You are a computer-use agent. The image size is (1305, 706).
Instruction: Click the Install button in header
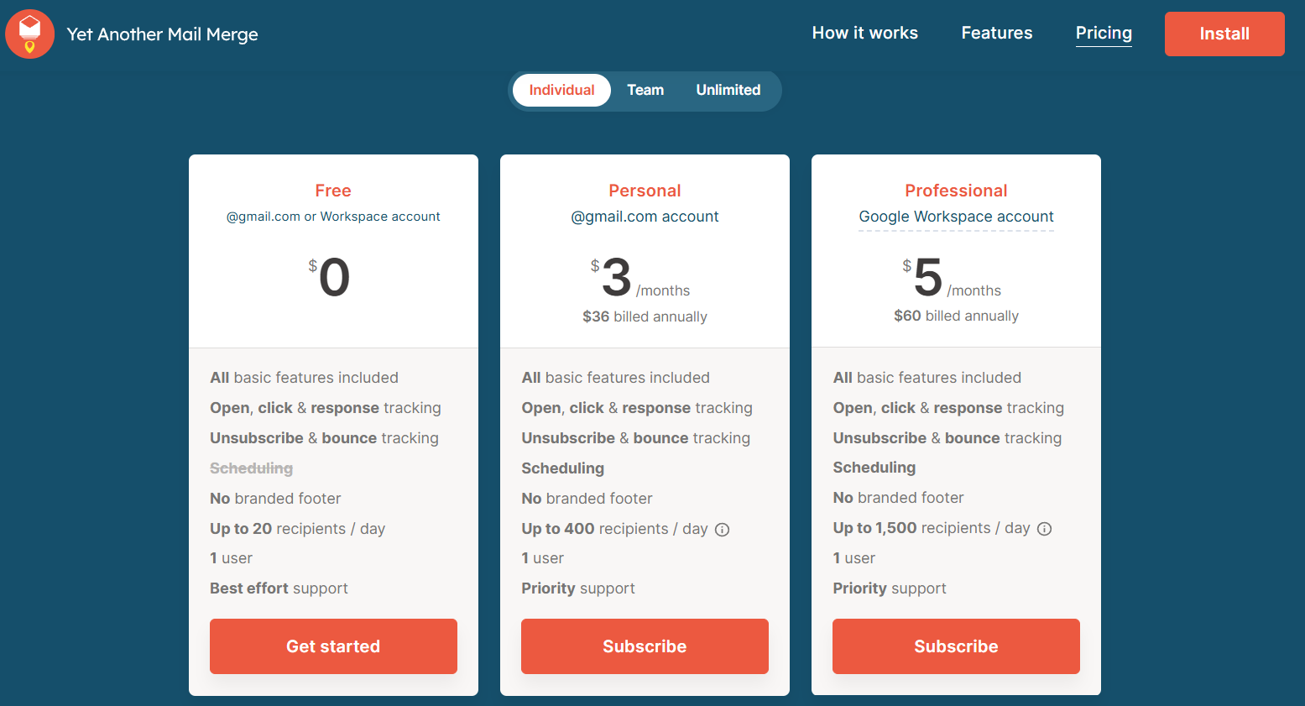click(1224, 34)
